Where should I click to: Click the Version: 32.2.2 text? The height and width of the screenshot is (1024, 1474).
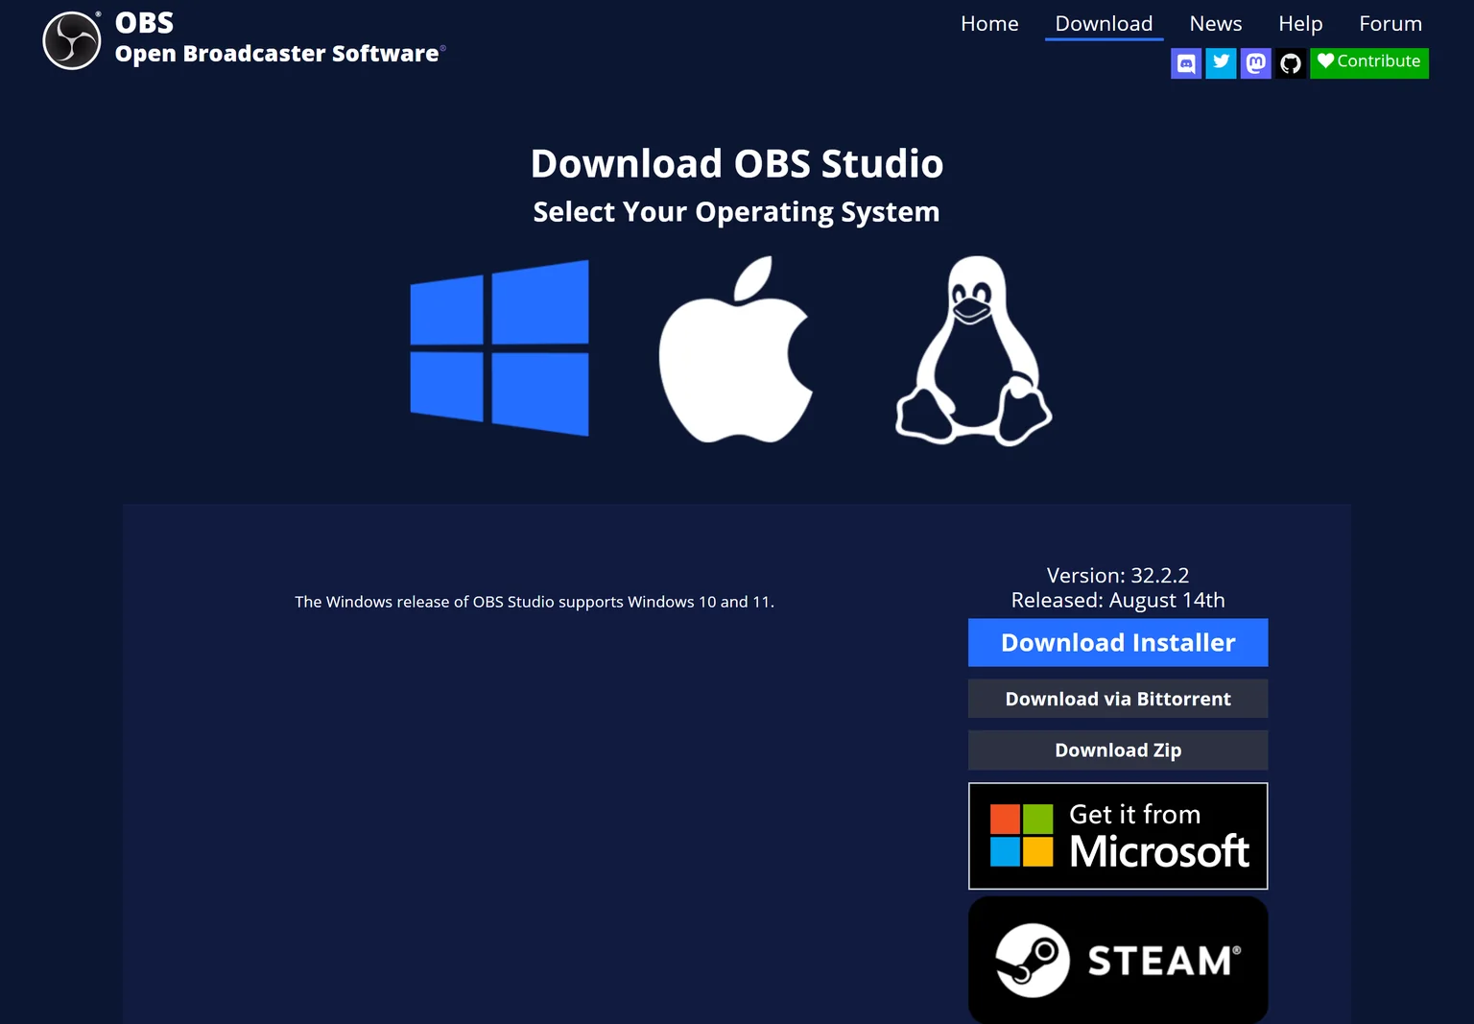click(1118, 575)
